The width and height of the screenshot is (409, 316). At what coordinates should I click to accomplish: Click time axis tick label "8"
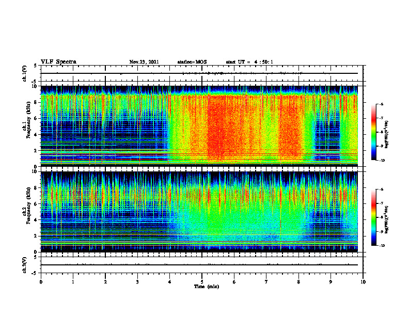[298, 282]
